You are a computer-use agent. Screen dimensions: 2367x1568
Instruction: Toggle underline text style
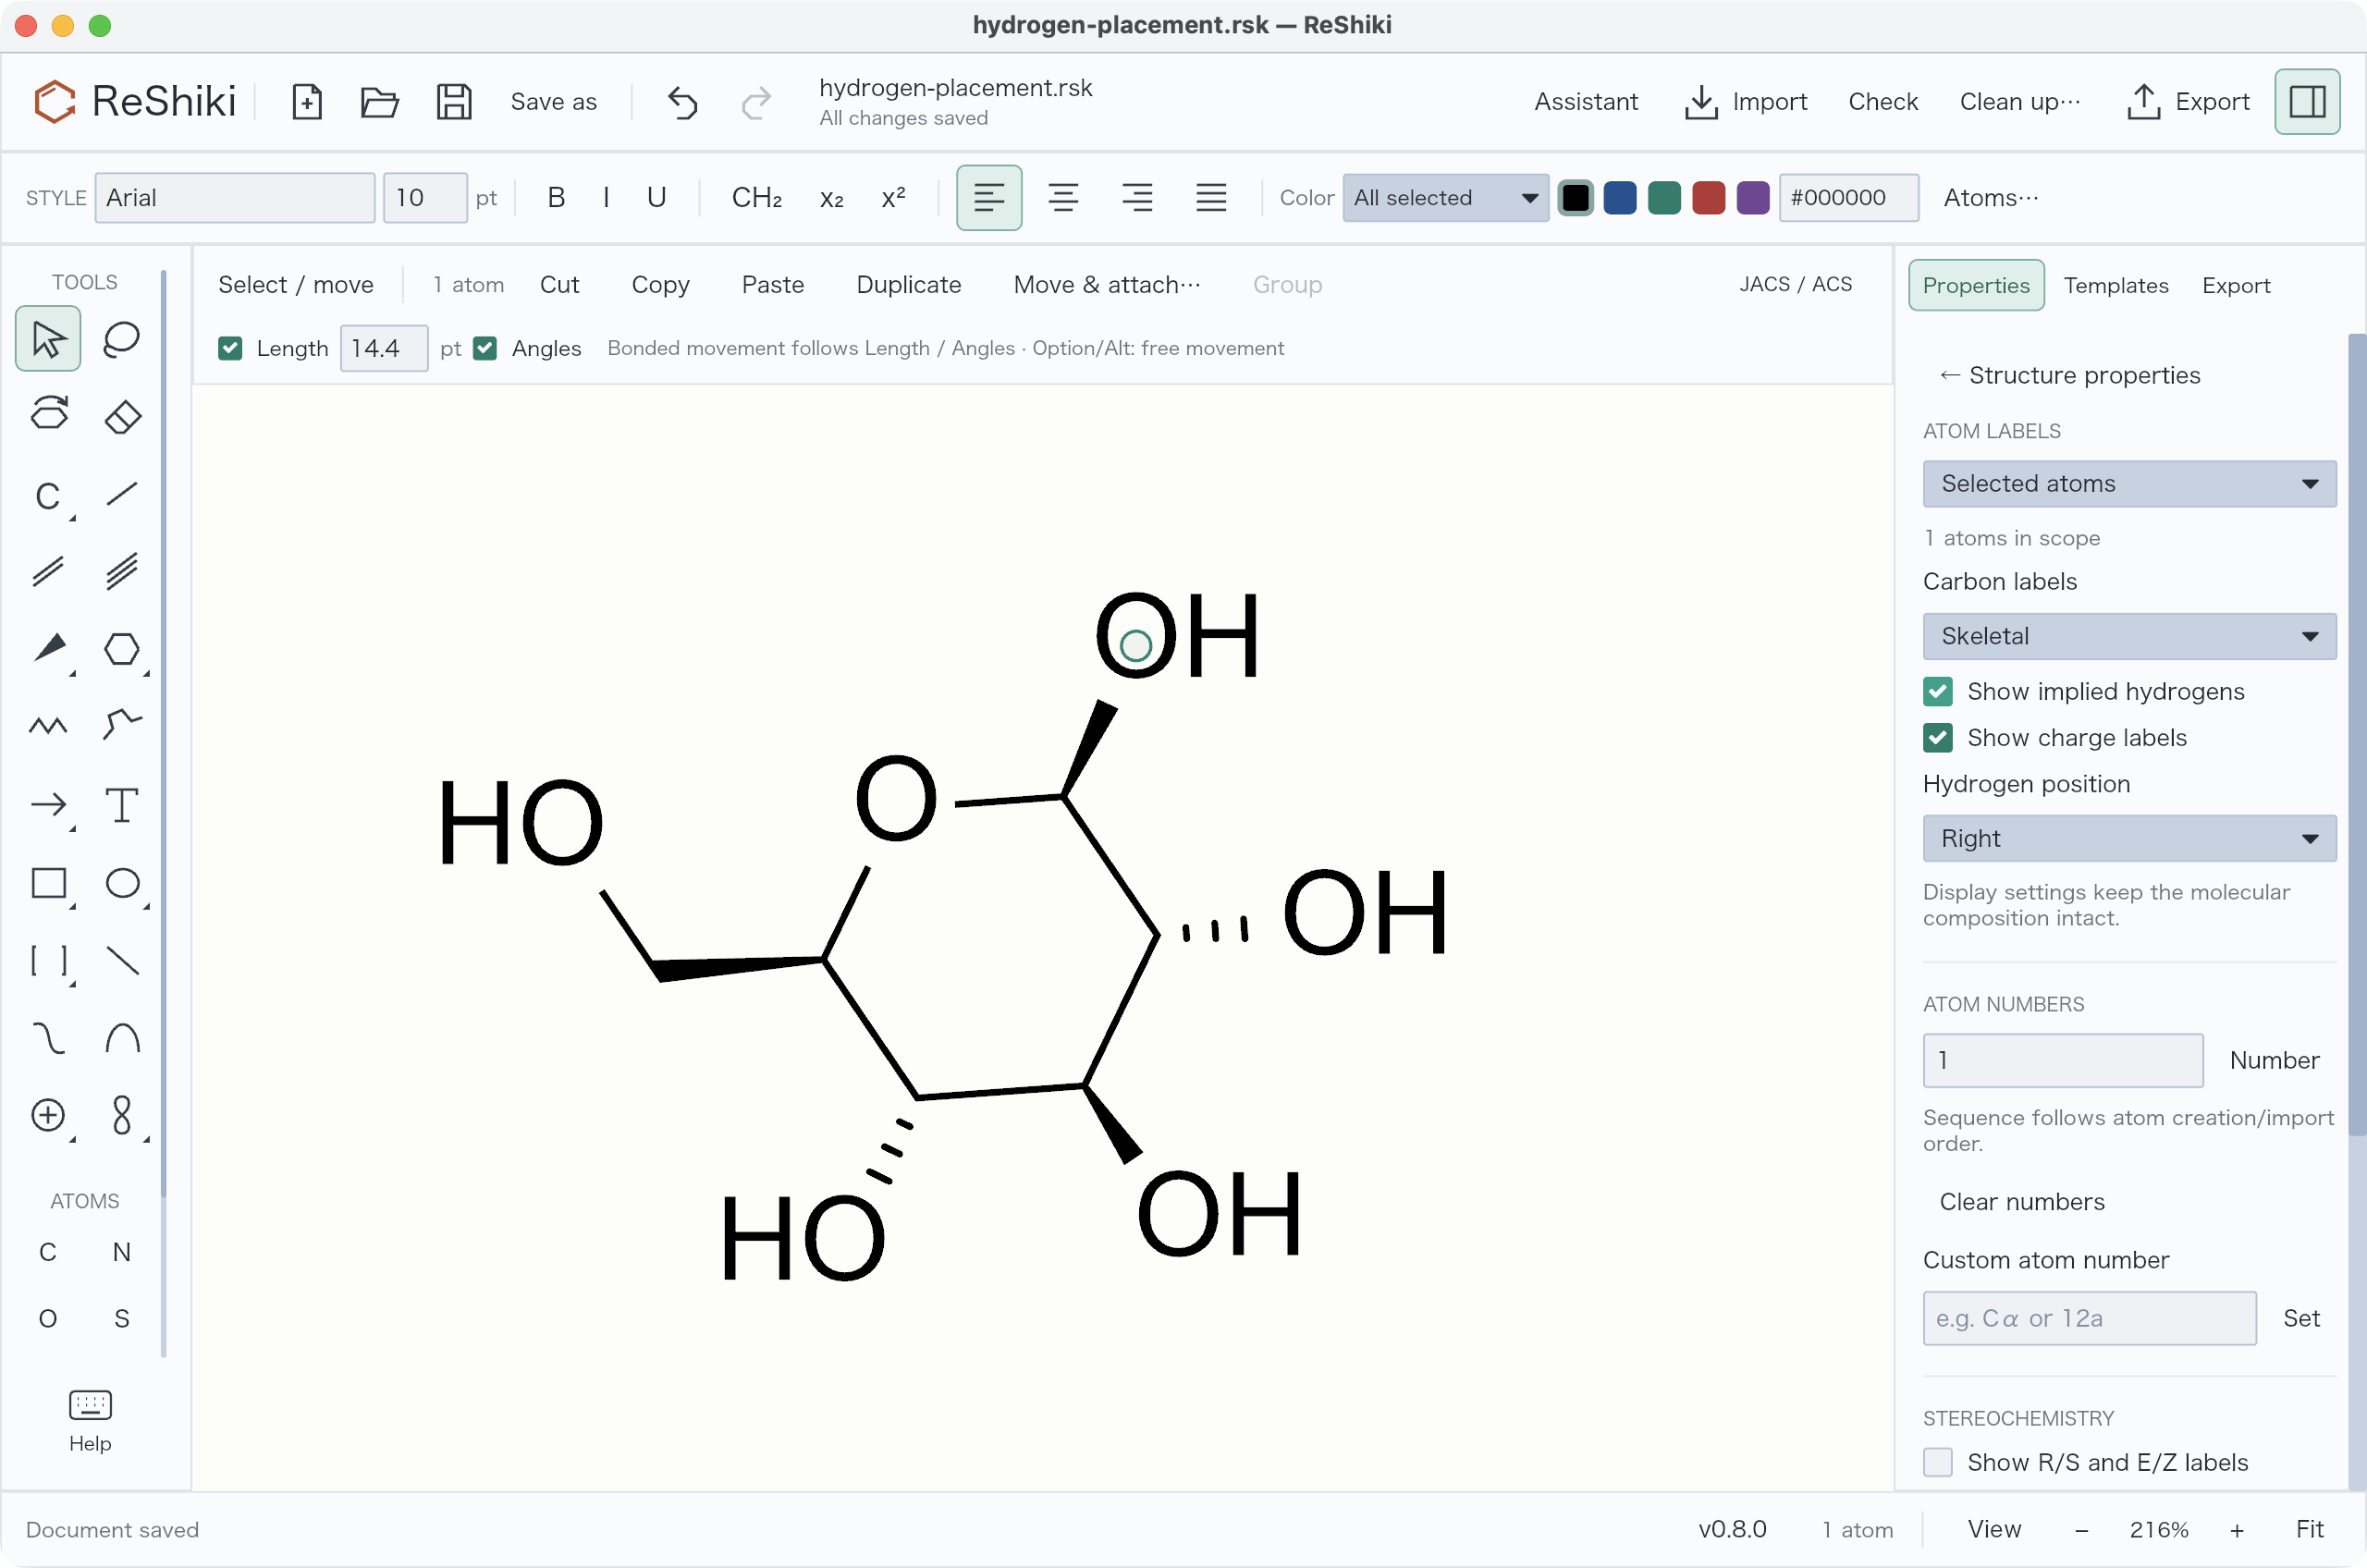[656, 198]
